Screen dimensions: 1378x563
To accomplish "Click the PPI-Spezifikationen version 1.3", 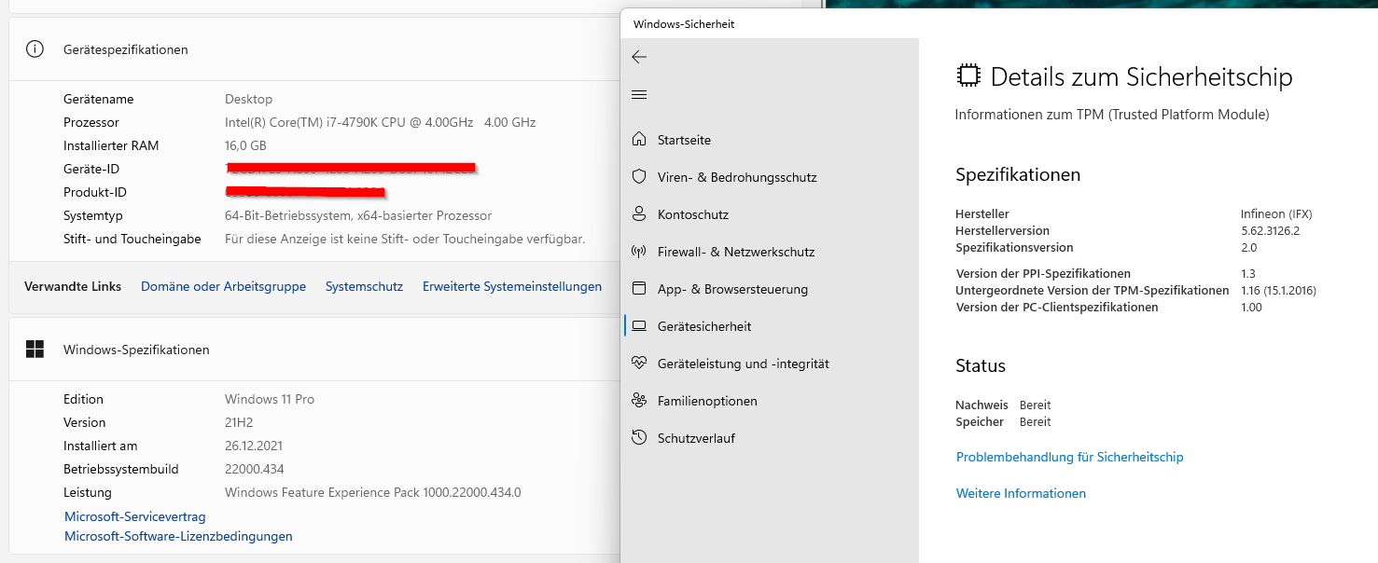I will [1248, 274].
